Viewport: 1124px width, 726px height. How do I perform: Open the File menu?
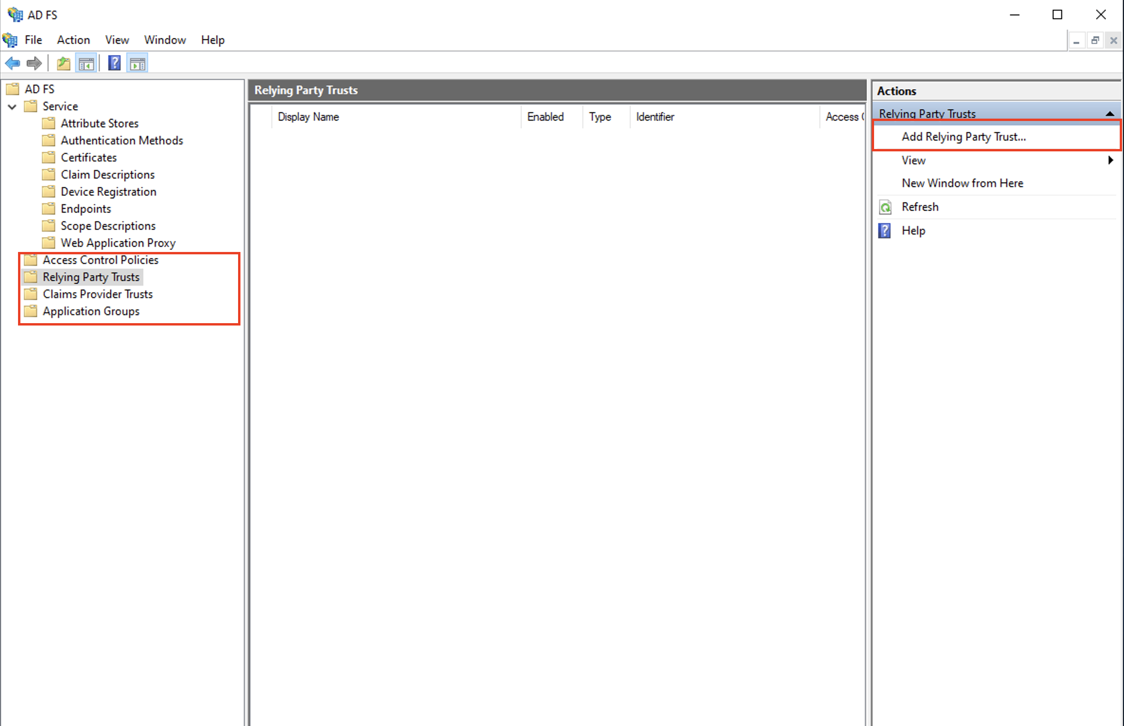33,40
